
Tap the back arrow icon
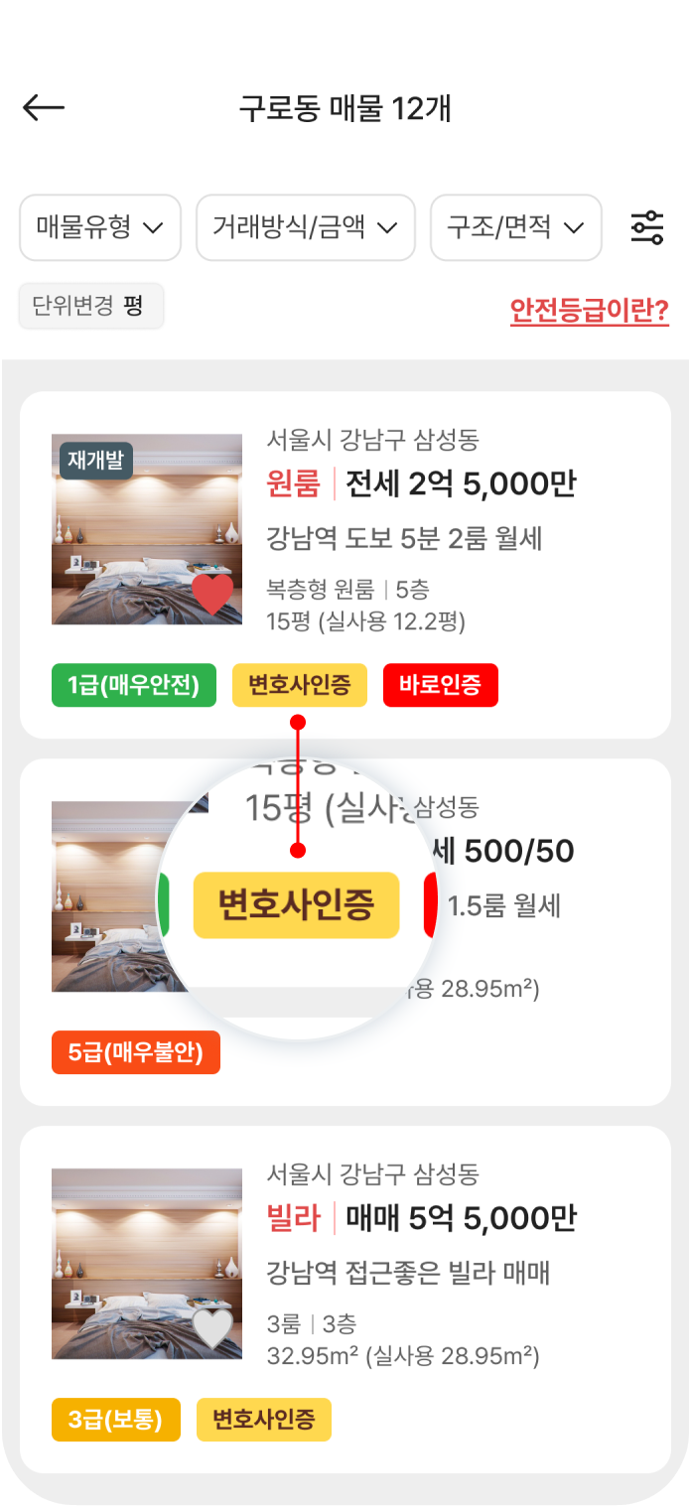(44, 108)
